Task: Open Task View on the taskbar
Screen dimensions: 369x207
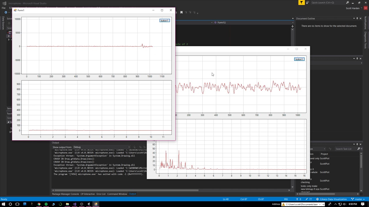Action: [x=17, y=204]
